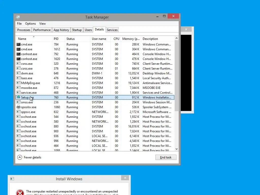260x195 pixels.
Task: Click the sppsvc.exe process icon
Action: [18, 112]
